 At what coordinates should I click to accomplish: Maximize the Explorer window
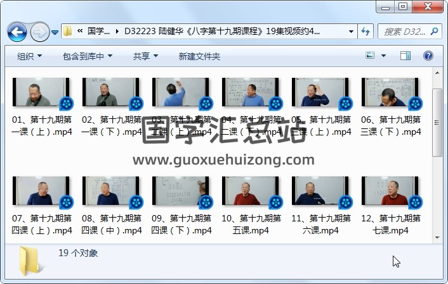pos(403,7)
